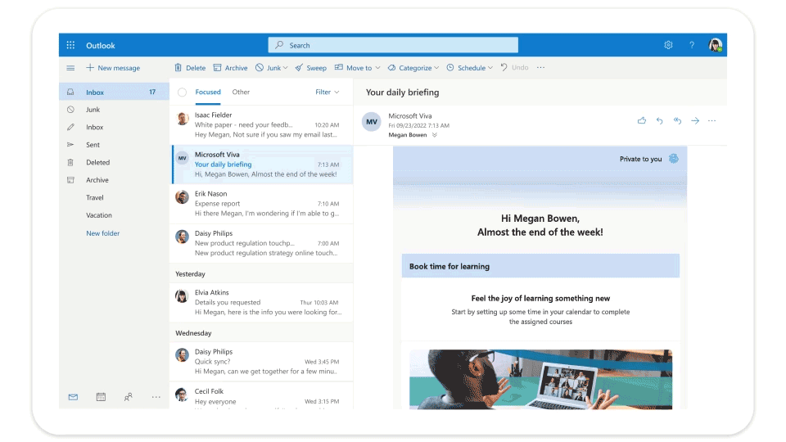
Task: Open the Junk dropdown arrow
Action: coord(285,68)
